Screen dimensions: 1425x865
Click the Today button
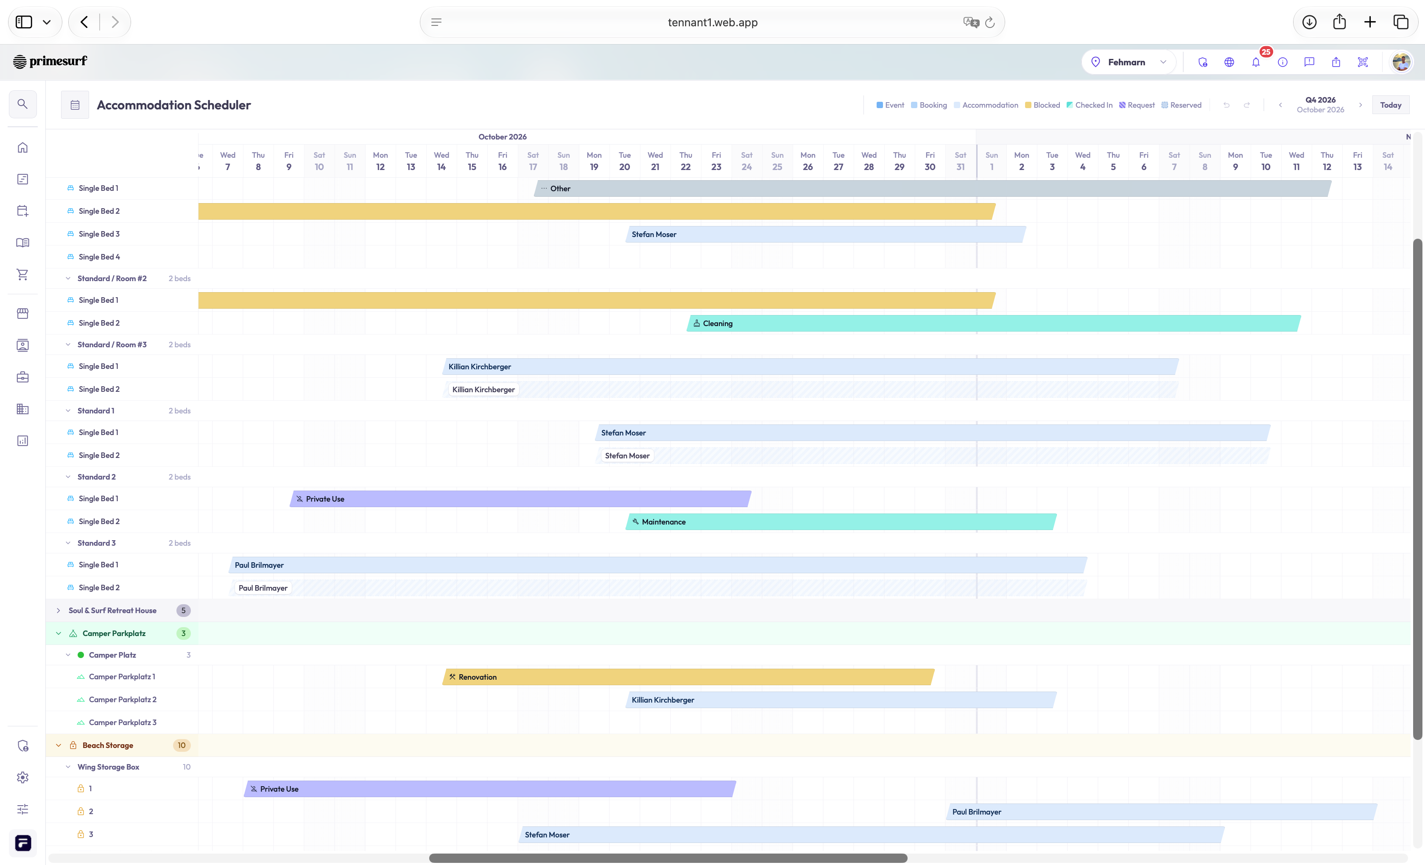(1390, 105)
